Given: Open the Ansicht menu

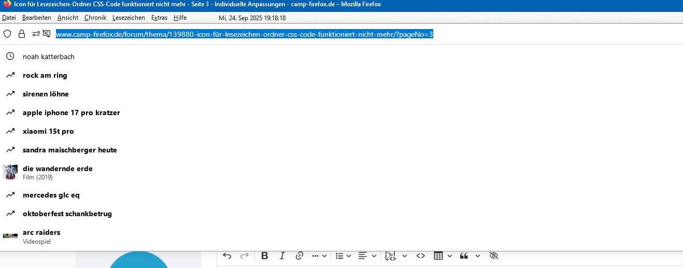Looking at the screenshot, I should pyautogui.click(x=68, y=18).
